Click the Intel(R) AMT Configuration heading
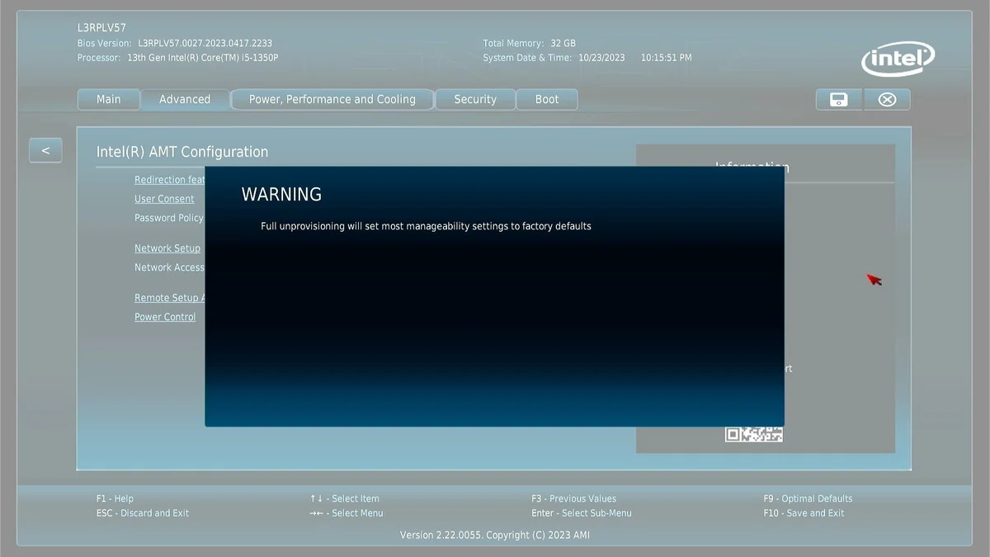This screenshot has width=990, height=557. pyautogui.click(x=182, y=152)
